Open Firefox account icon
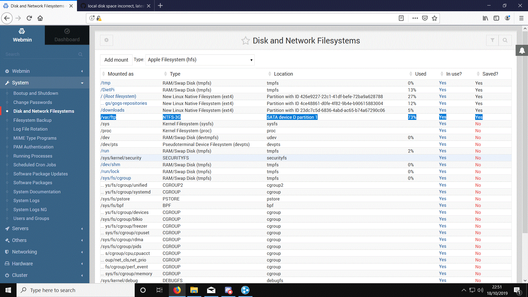 pos(507,18)
